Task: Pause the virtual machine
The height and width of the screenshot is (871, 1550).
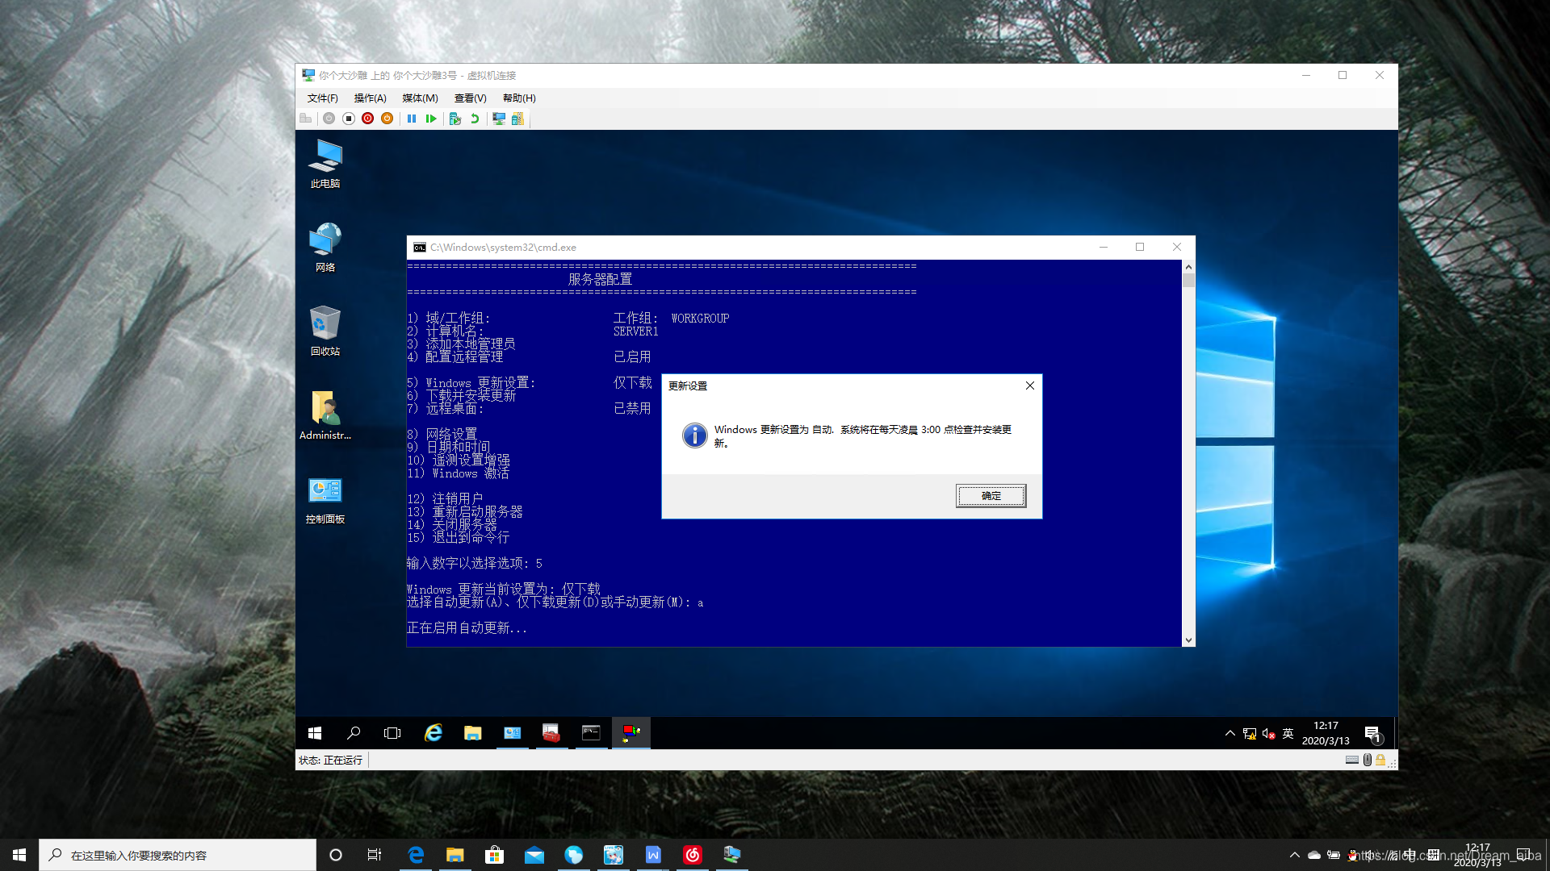Action: tap(412, 119)
